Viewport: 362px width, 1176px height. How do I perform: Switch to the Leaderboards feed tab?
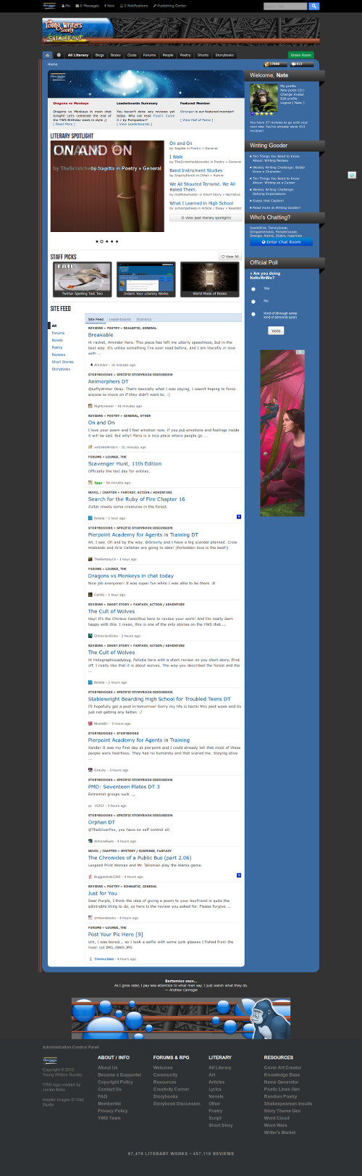119,319
